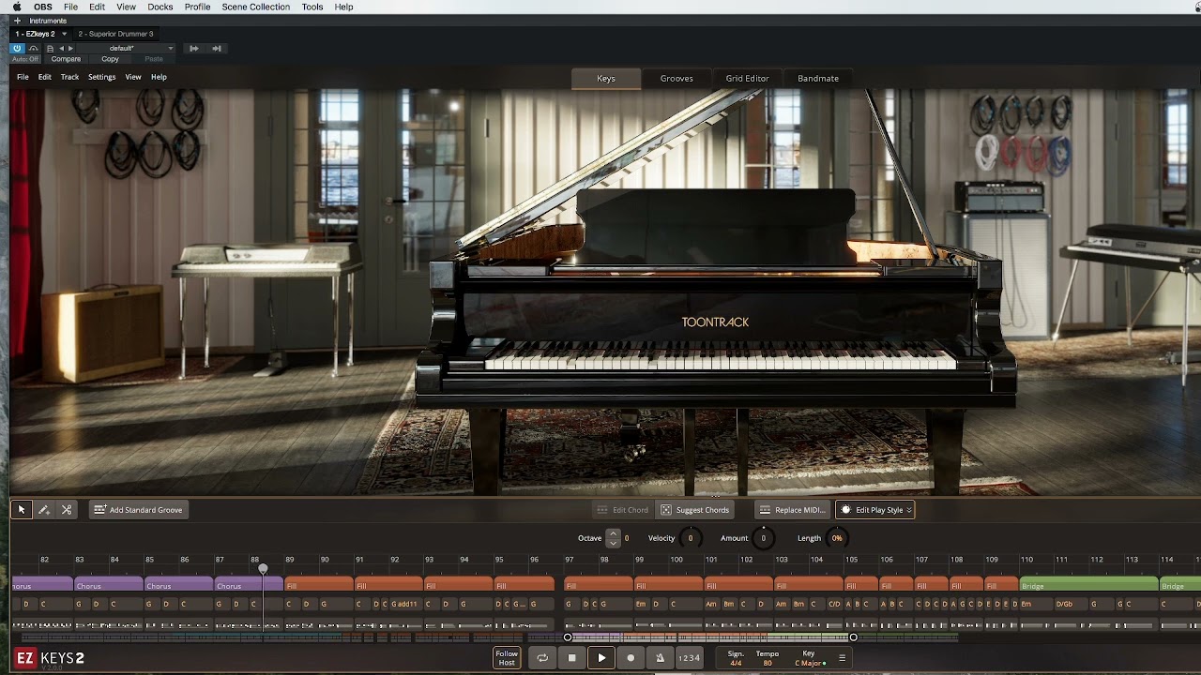Image resolution: width=1201 pixels, height=675 pixels.
Task: Open the 4/4 time signature selector
Action: tap(736, 664)
